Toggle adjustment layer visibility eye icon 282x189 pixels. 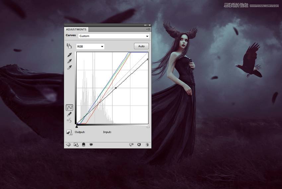[91, 145]
